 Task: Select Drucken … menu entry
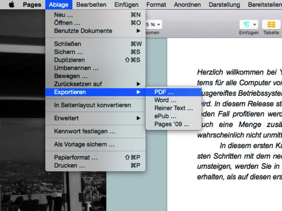[x=96, y=165]
